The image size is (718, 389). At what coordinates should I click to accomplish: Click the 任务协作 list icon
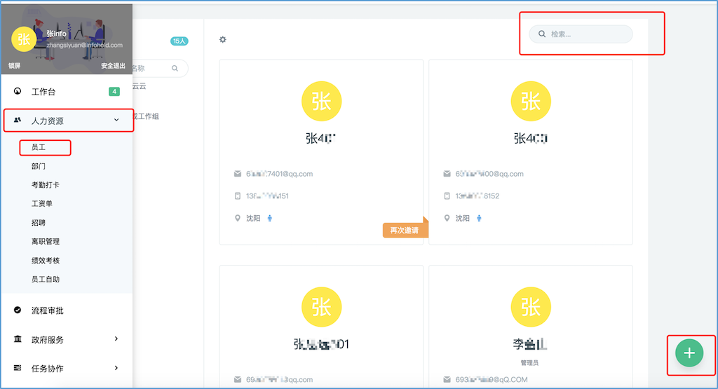click(18, 368)
